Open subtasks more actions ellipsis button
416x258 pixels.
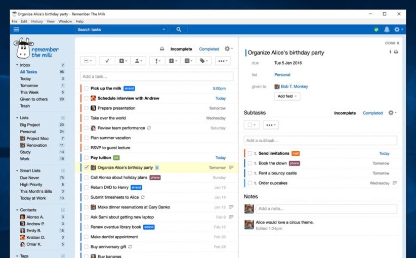(x=271, y=125)
